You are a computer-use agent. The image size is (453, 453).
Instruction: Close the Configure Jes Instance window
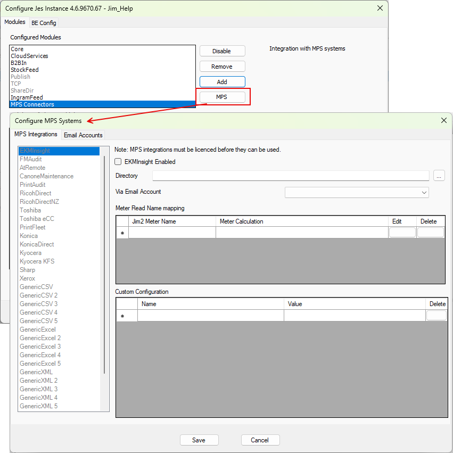(x=380, y=8)
